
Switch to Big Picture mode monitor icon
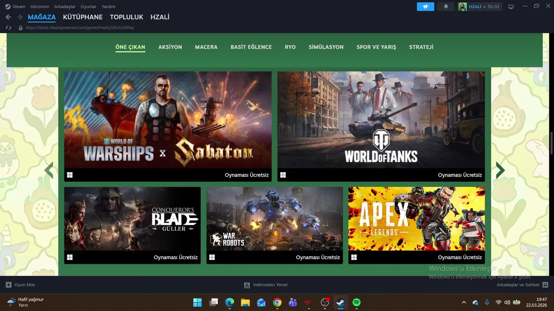[x=511, y=6]
